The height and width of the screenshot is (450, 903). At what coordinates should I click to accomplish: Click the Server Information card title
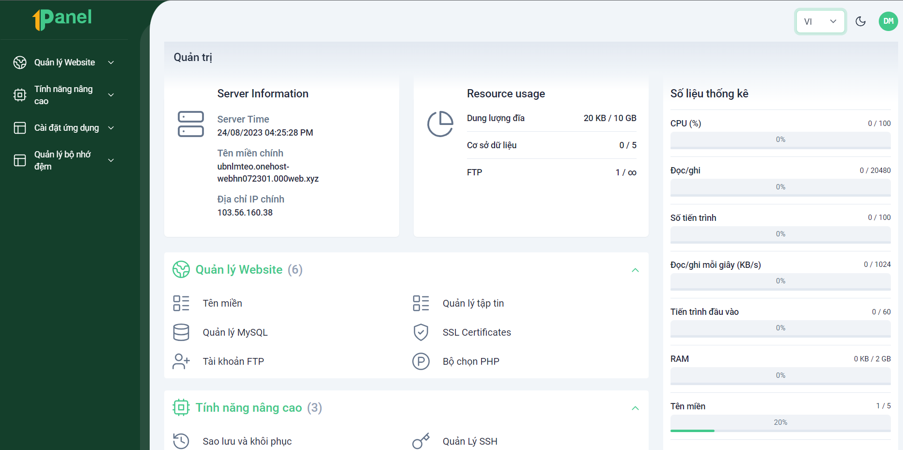[x=263, y=93]
